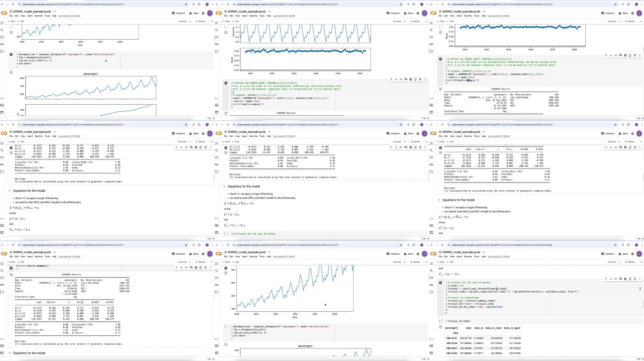
Task: Move SARIMA cell up in top-middle window
Action: click(x=391, y=79)
